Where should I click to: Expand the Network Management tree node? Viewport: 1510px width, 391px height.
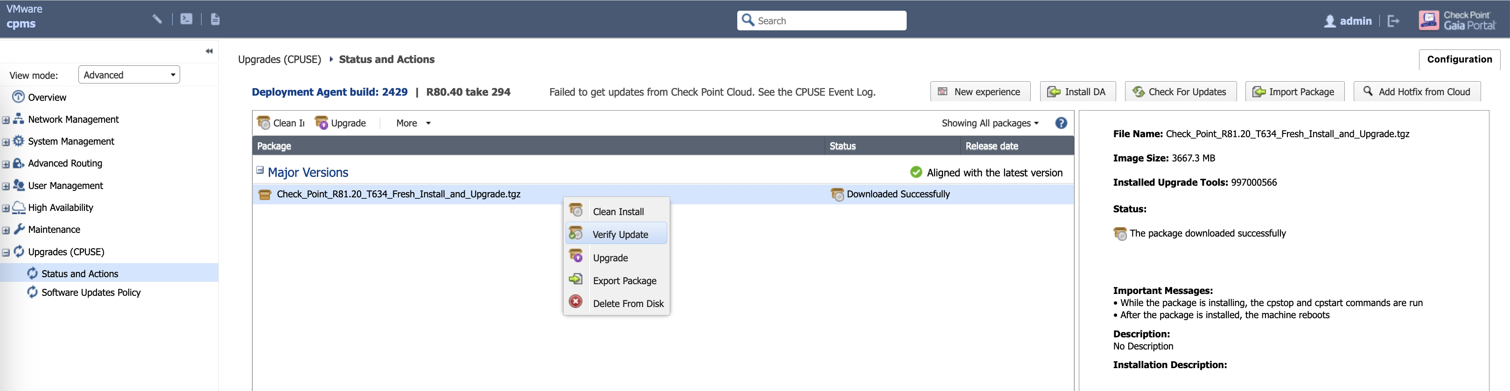[x=6, y=120]
